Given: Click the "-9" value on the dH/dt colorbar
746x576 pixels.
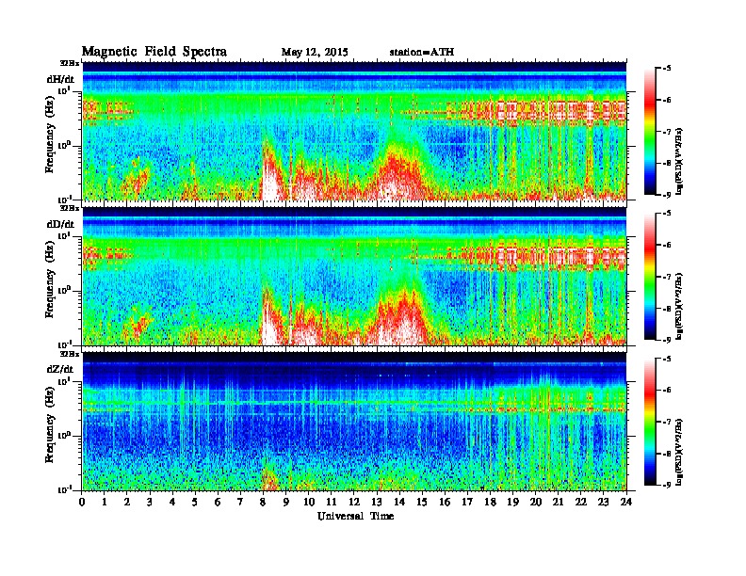Looking at the screenshot, I should point(667,195).
